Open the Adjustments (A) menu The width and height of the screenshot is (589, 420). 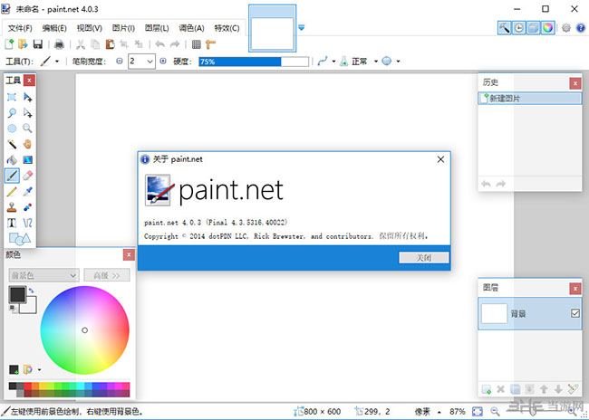[x=191, y=28]
